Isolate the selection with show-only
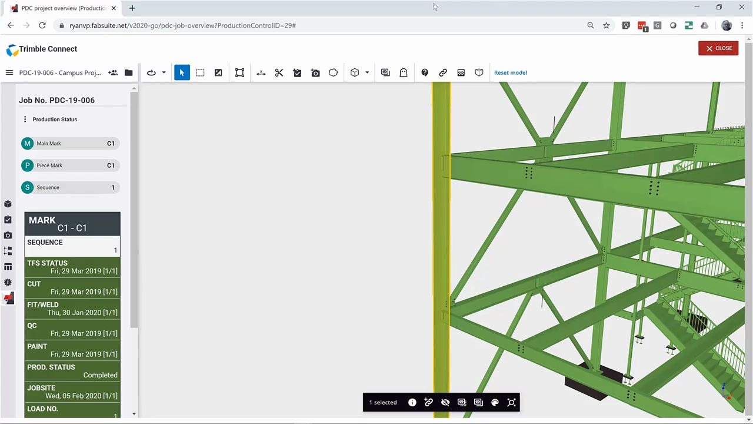 coord(462,402)
